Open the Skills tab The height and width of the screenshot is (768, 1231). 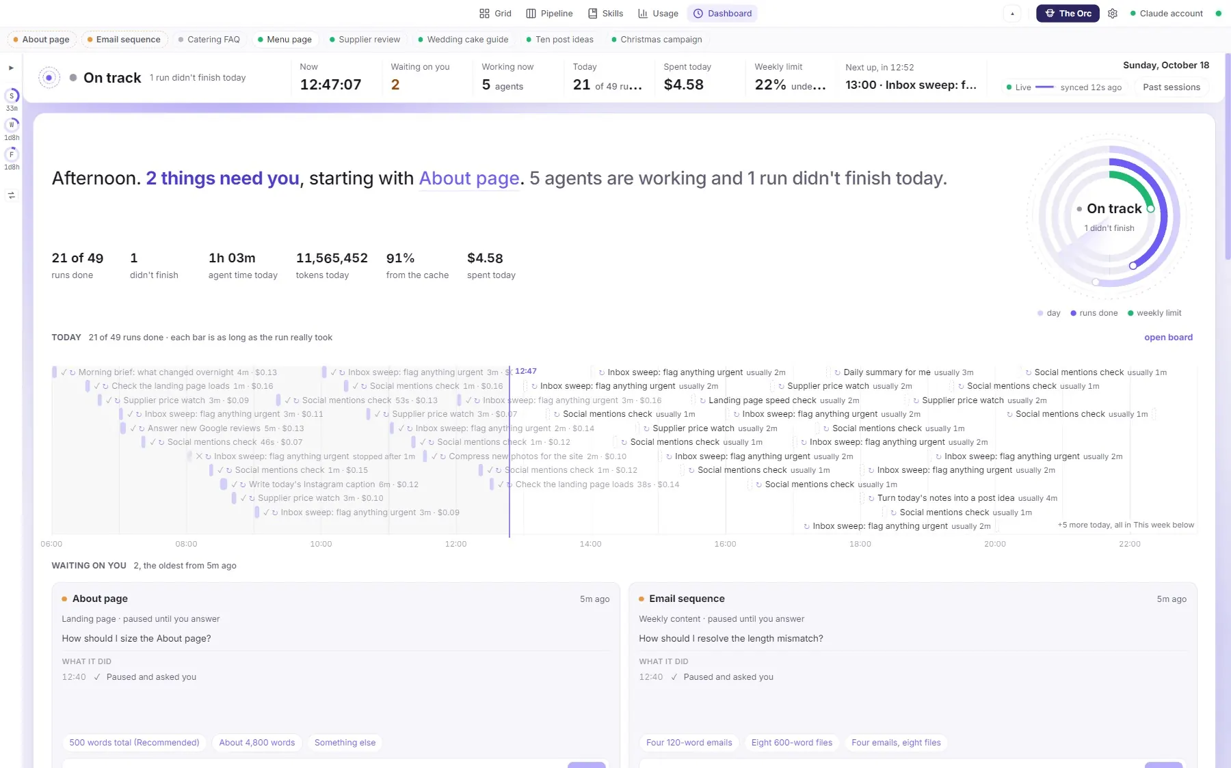[606, 13]
